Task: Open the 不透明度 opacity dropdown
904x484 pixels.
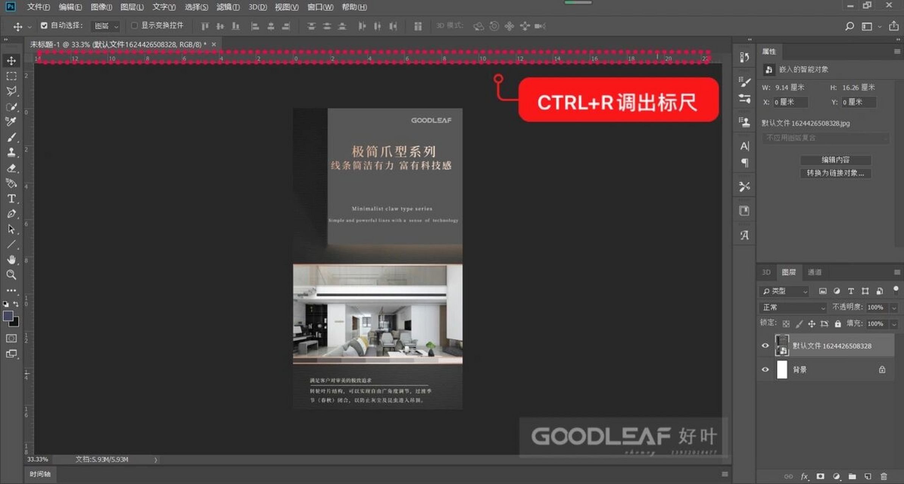Action: [893, 307]
